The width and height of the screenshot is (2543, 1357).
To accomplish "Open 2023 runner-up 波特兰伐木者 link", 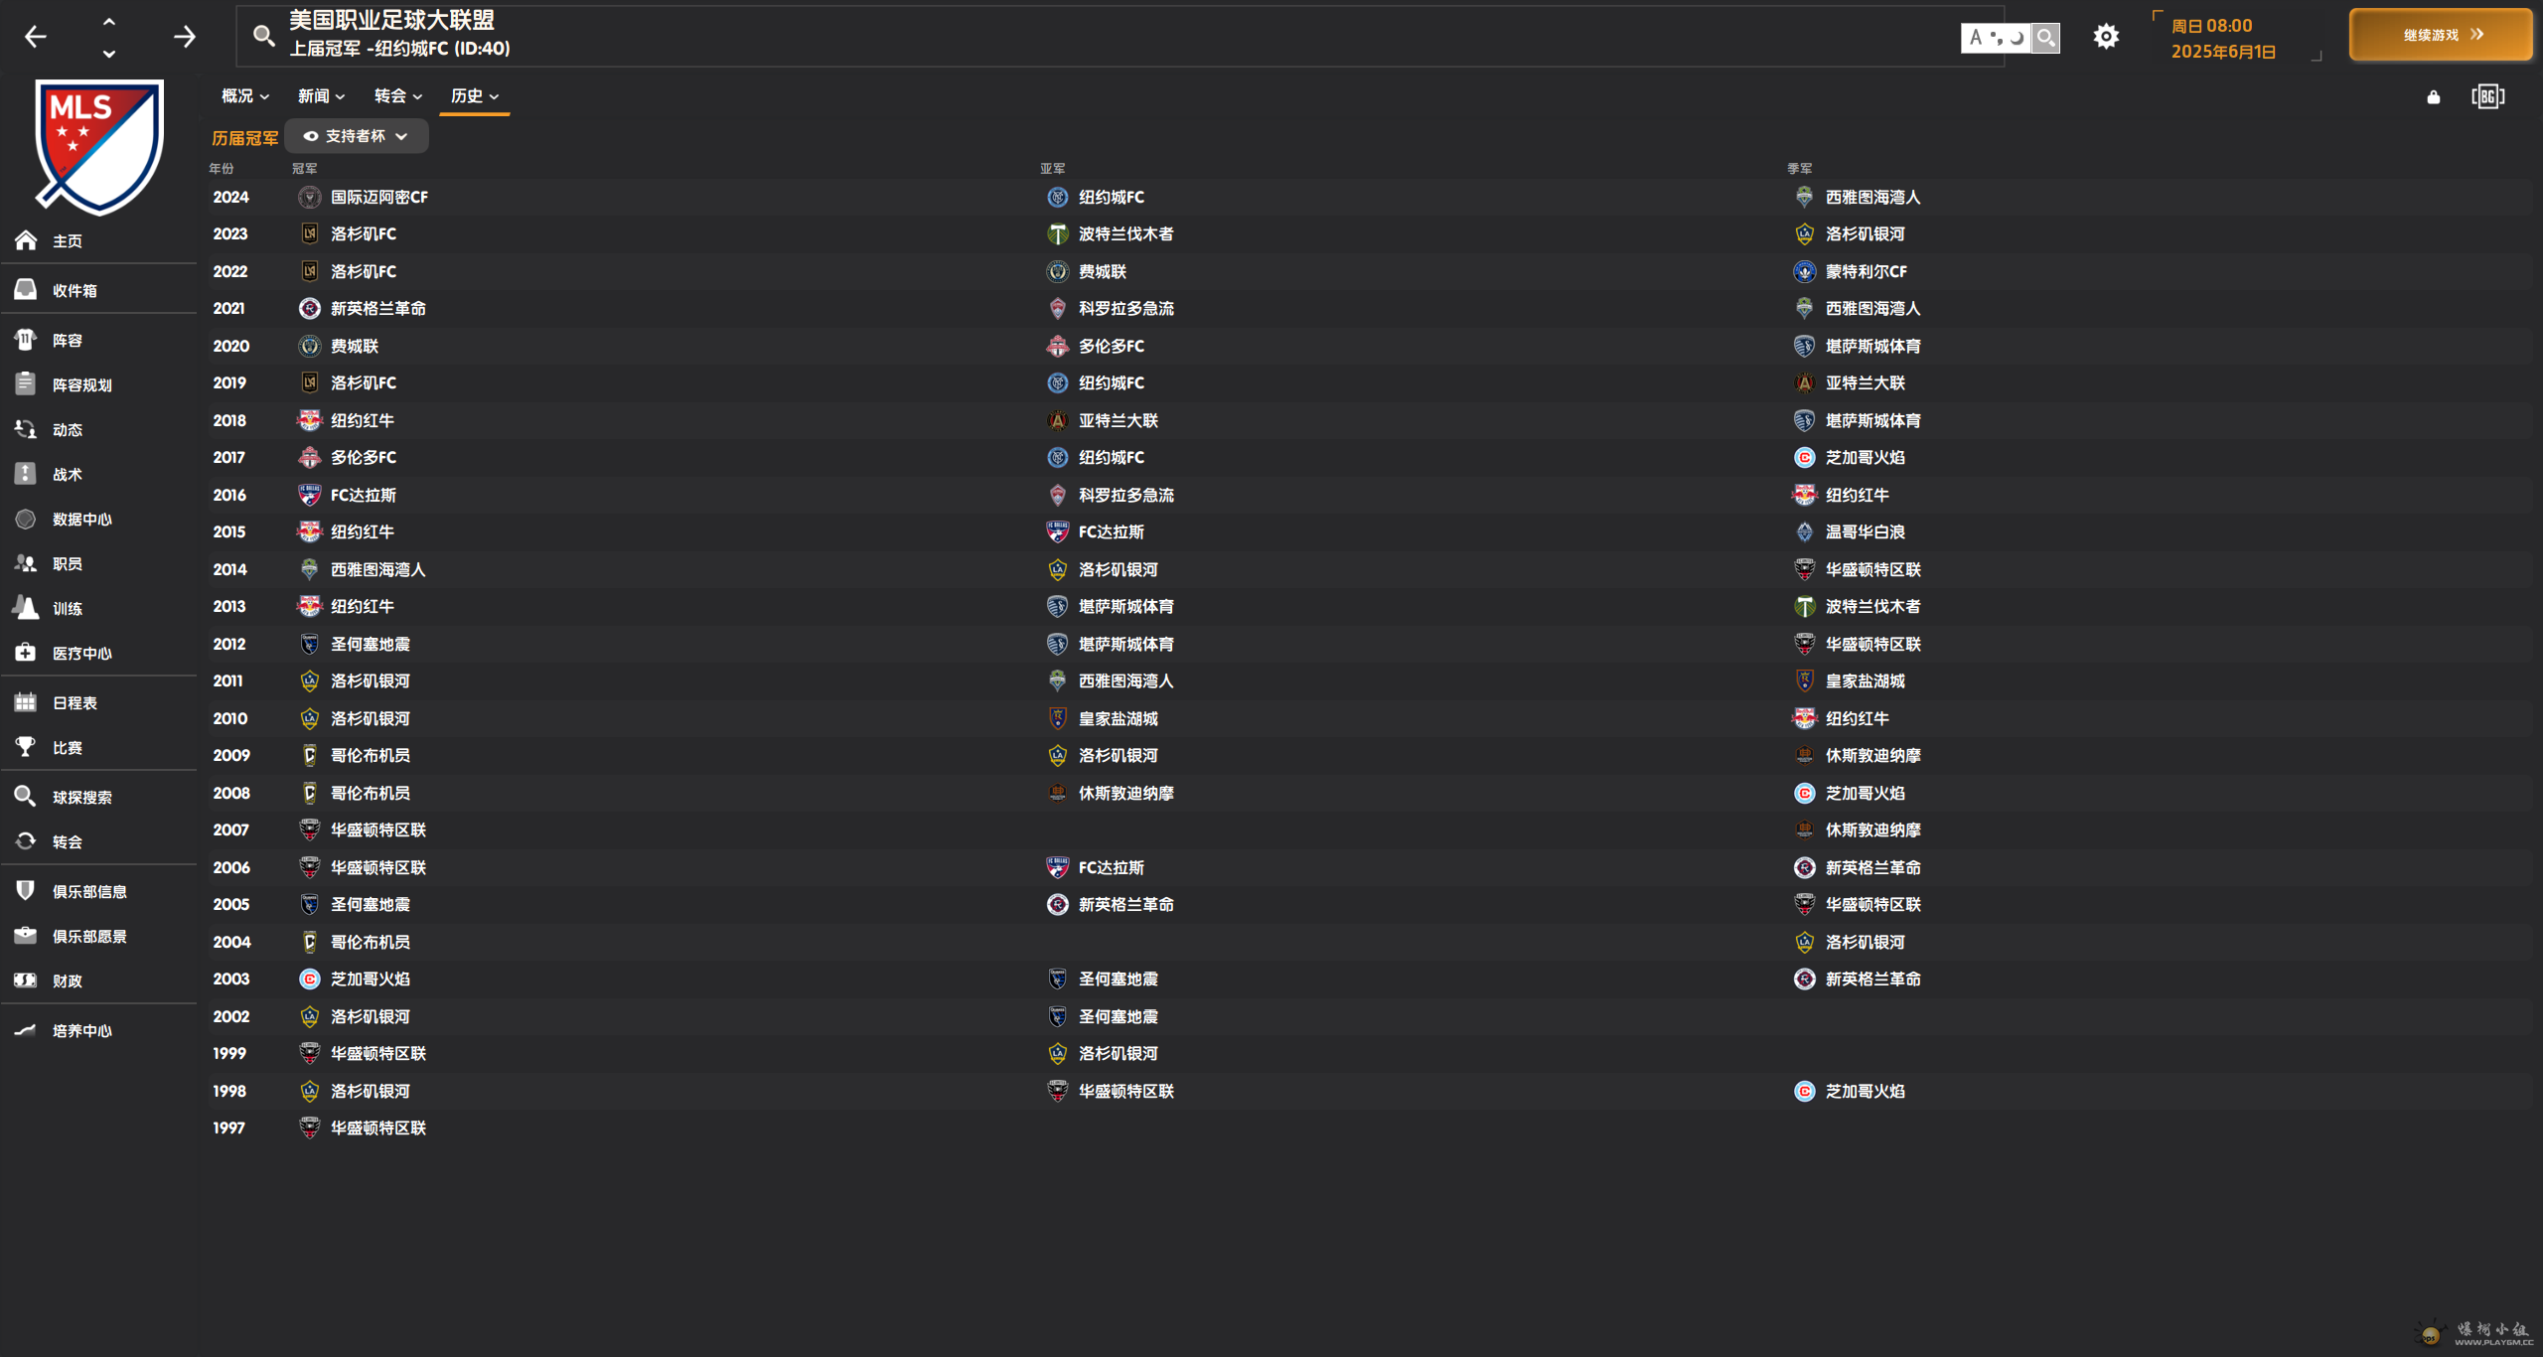I will click(1126, 234).
